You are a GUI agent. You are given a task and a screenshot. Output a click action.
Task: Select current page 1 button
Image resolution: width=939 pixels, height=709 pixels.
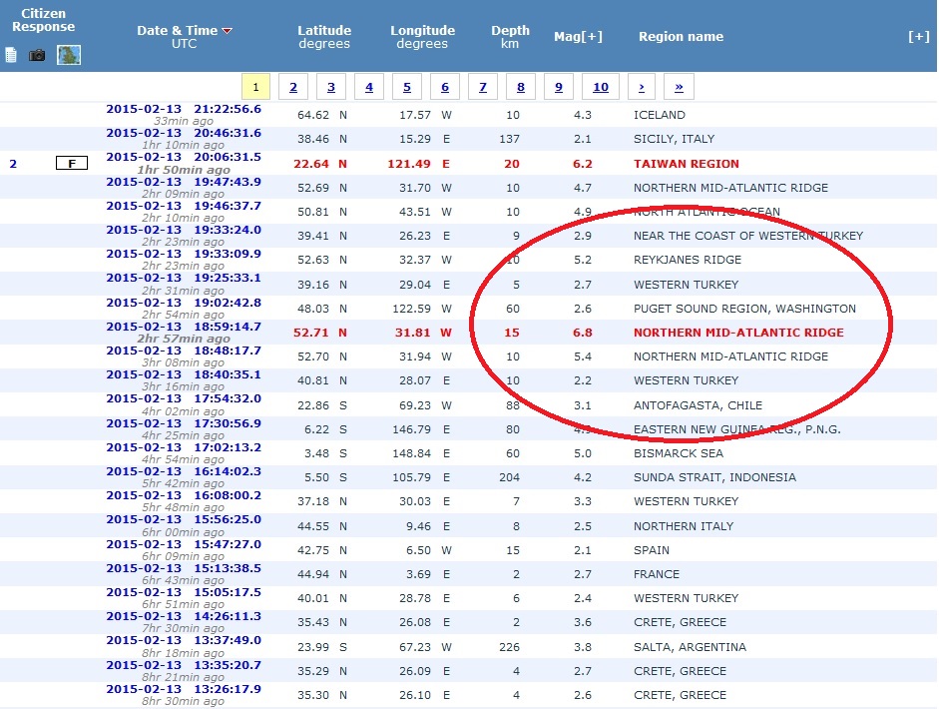click(255, 87)
